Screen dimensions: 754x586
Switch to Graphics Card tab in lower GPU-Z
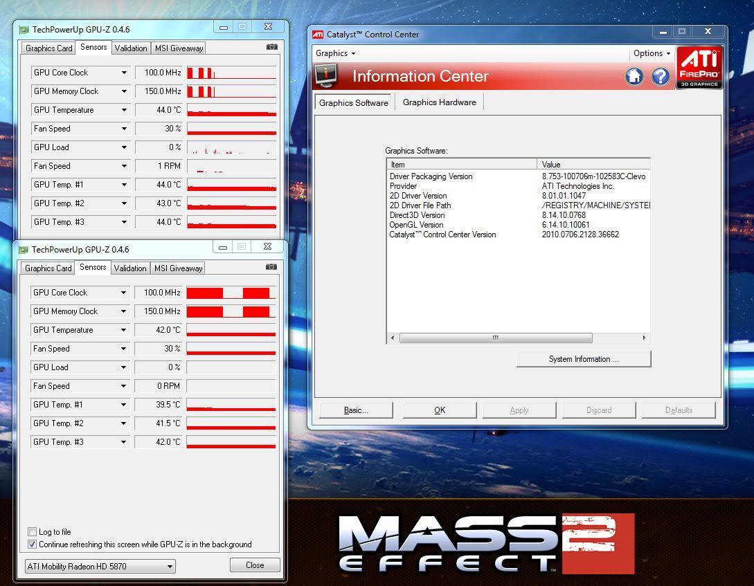48,268
